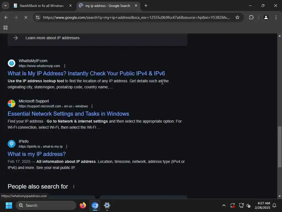The width and height of the screenshot is (282, 212).
Task: Open the network status tray icon
Action: click(x=241, y=205)
